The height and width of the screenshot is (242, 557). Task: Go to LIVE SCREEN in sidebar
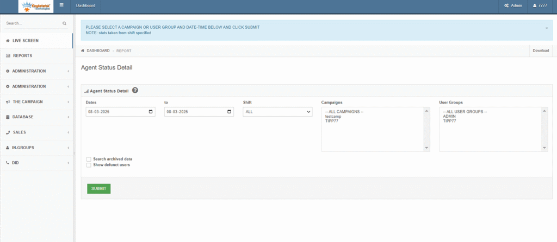point(25,41)
